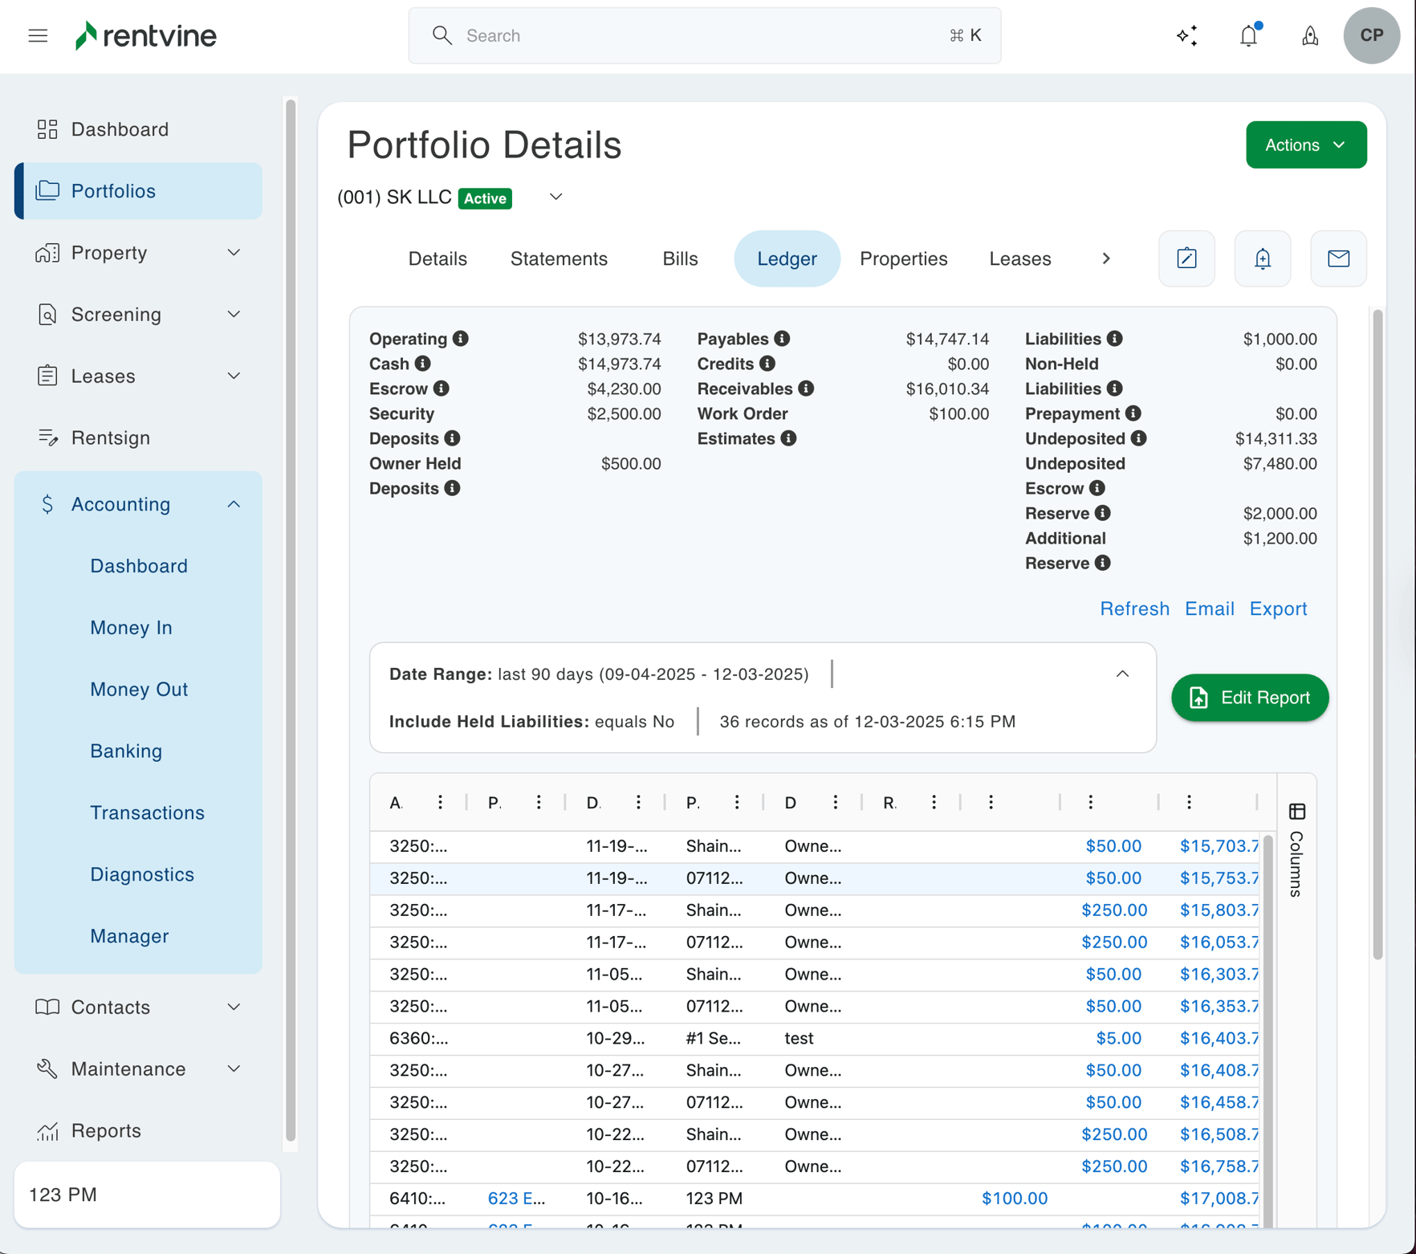Open the notifications bell in top bar
1416x1254 pixels.
(x=1248, y=35)
